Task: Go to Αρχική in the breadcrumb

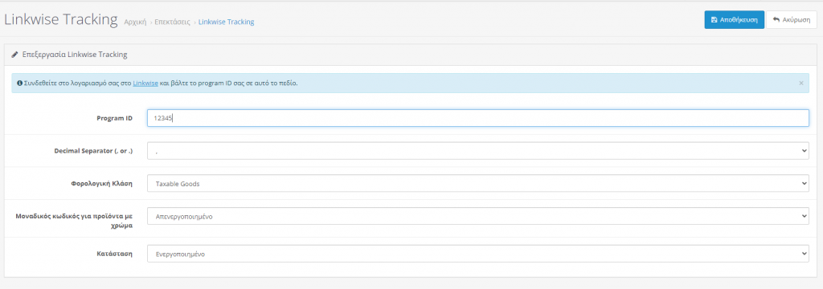Action: (x=135, y=22)
